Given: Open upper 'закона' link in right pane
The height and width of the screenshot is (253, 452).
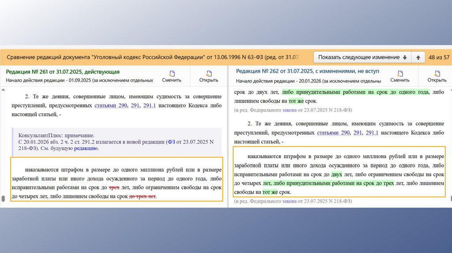Looking at the screenshot, I should click(290, 110).
